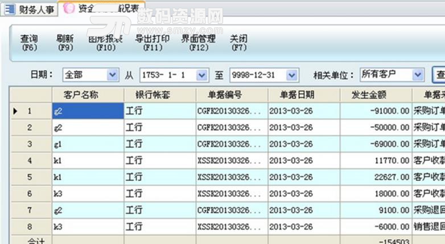Click the XSSK20130326 number in row 4
Viewport: 445px width, 244px height.
point(232,160)
